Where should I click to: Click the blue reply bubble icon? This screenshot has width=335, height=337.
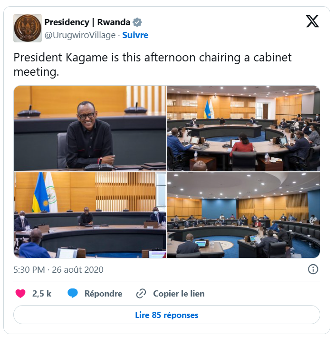pyautogui.click(x=73, y=293)
